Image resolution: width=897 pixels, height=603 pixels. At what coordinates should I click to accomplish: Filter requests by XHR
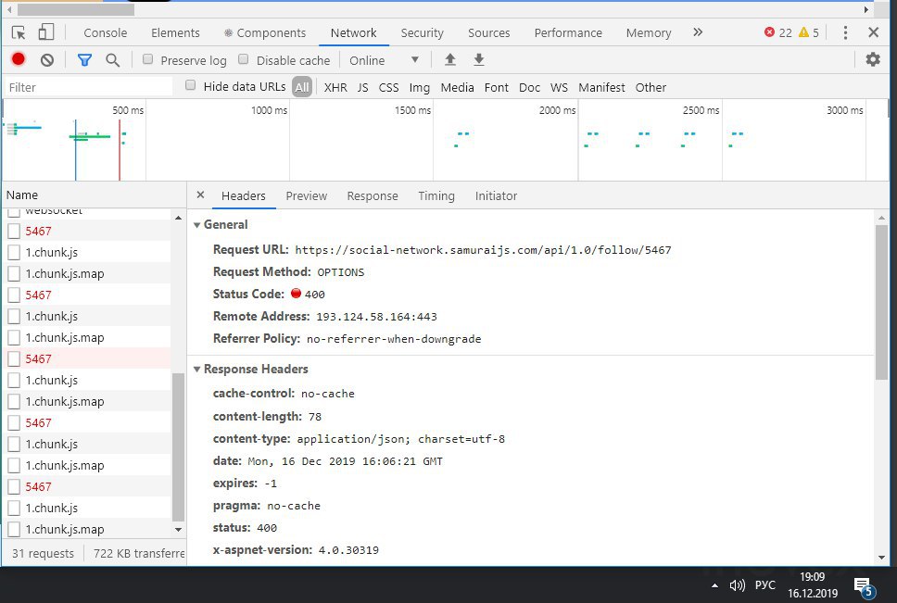tap(335, 87)
